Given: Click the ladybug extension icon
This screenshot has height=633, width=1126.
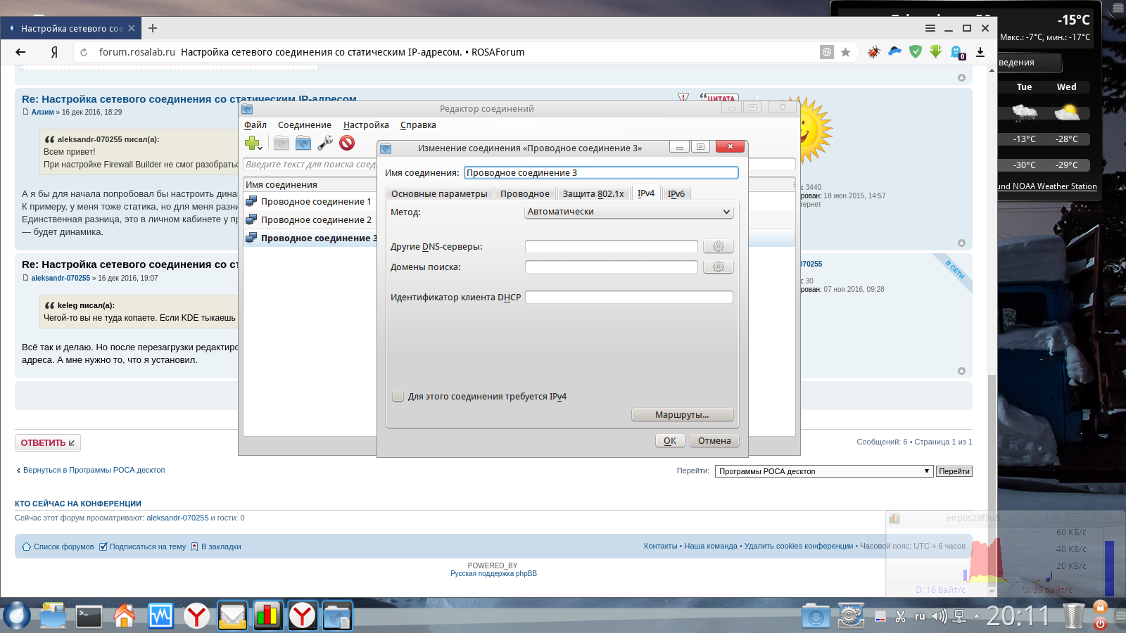Looking at the screenshot, I should (873, 51).
